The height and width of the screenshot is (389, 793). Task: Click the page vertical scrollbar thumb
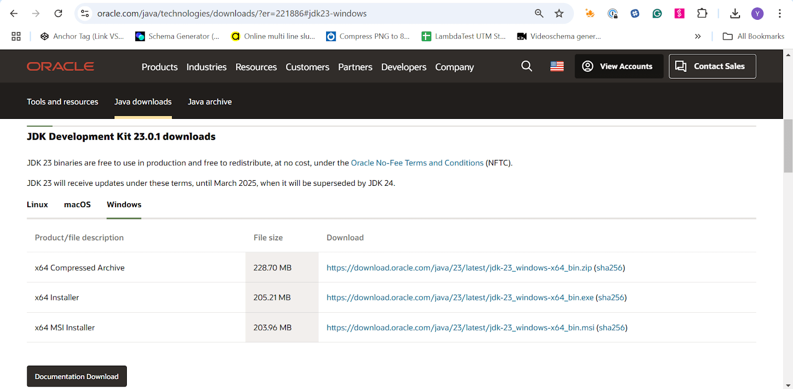click(x=788, y=146)
